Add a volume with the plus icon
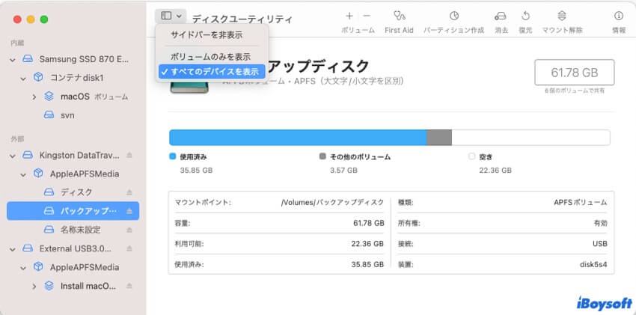Viewport: 636px width, 315px height. coord(349,16)
